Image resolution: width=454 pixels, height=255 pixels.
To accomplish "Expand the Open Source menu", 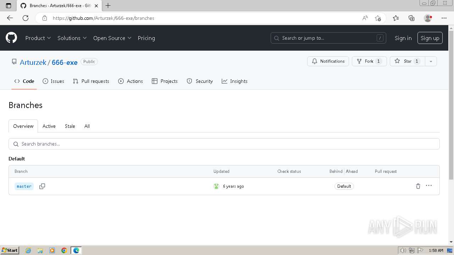I will point(112,38).
